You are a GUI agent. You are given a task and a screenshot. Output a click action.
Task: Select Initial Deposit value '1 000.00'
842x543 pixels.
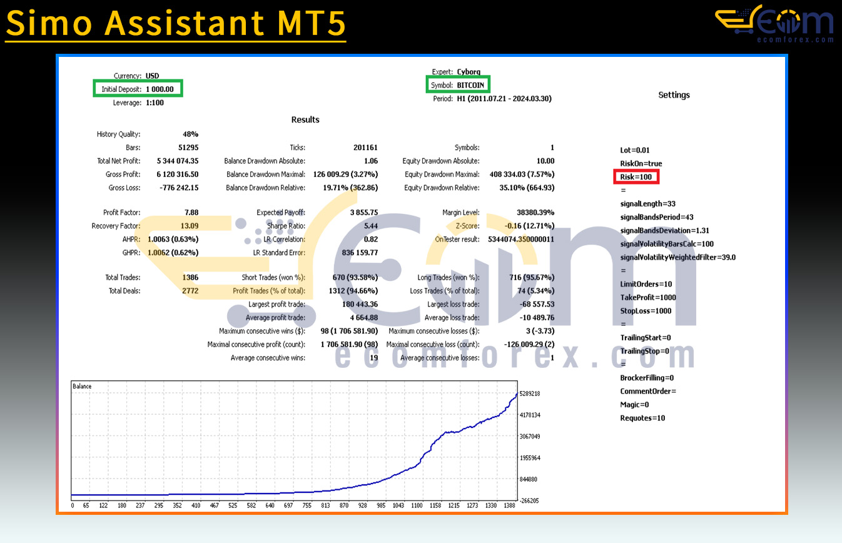(160, 89)
